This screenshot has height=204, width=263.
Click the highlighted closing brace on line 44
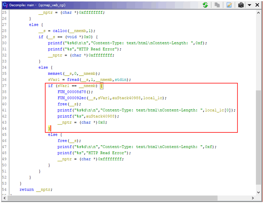(49, 129)
